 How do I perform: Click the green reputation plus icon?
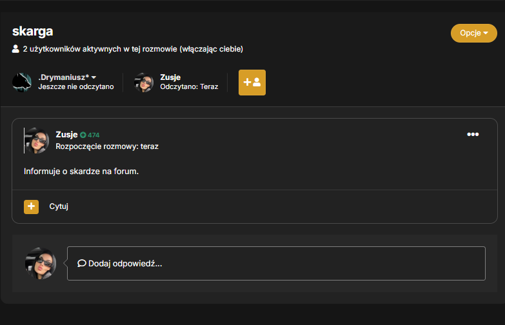click(83, 135)
